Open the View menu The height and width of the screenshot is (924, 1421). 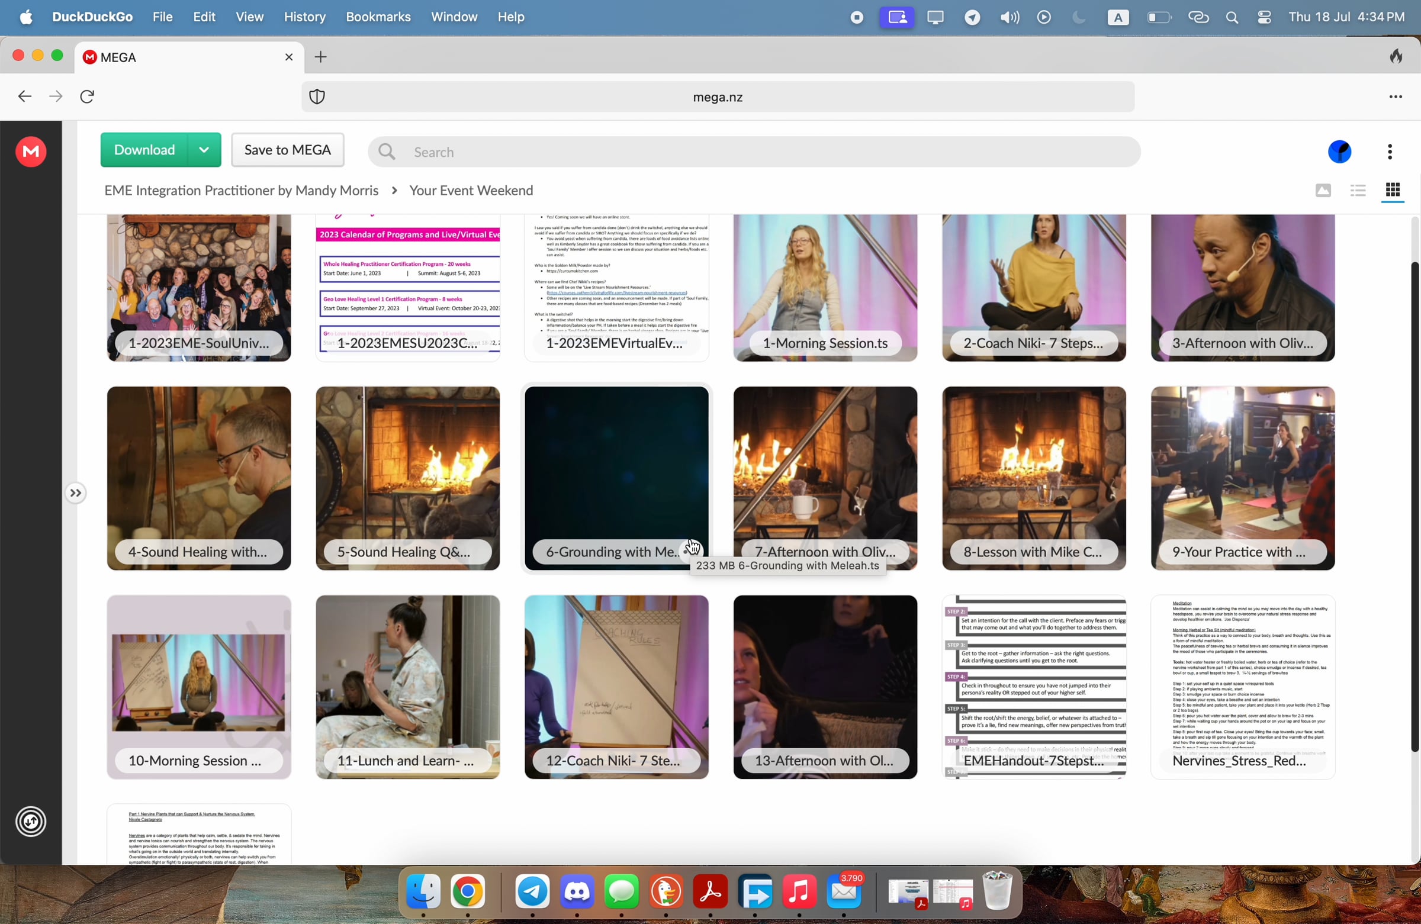tap(249, 17)
